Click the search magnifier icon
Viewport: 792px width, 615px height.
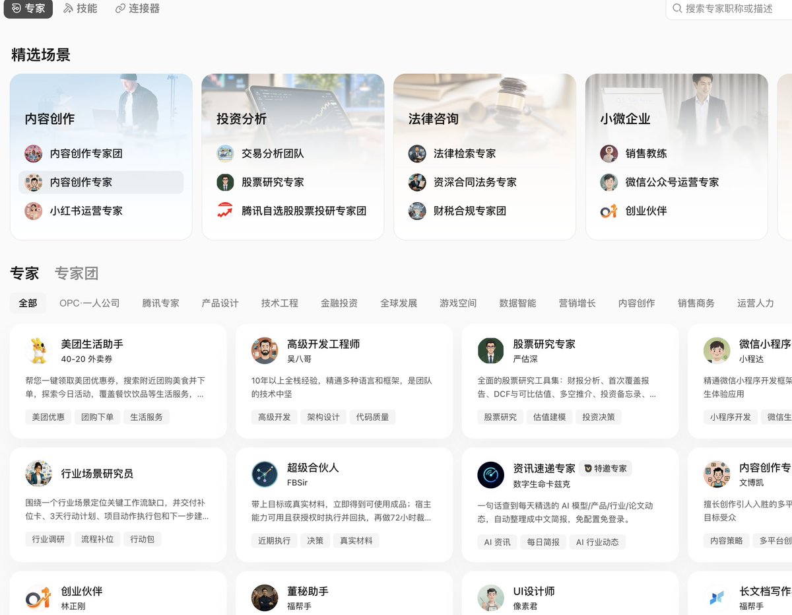click(677, 9)
